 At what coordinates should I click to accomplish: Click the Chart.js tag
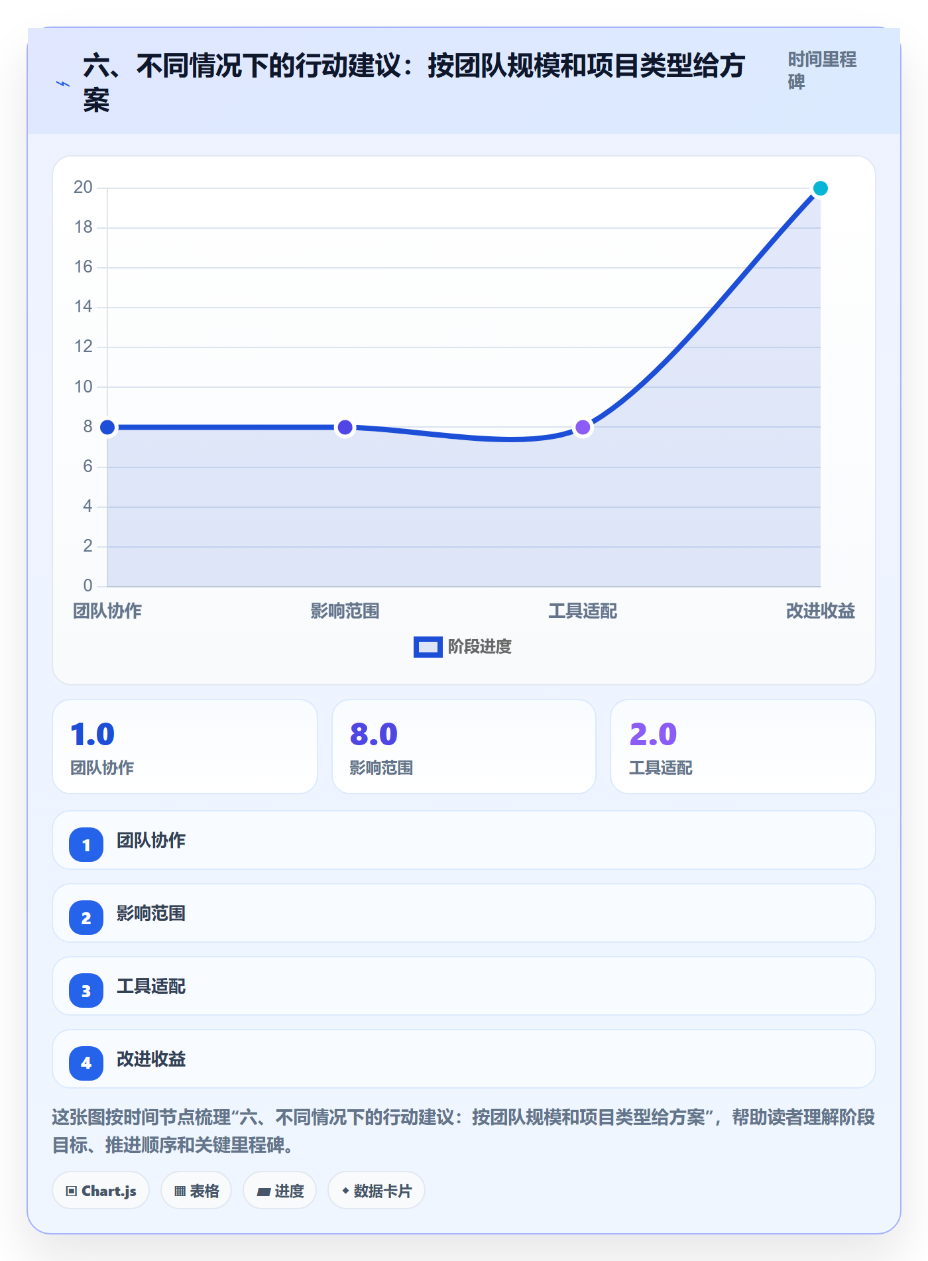pyautogui.click(x=101, y=1191)
